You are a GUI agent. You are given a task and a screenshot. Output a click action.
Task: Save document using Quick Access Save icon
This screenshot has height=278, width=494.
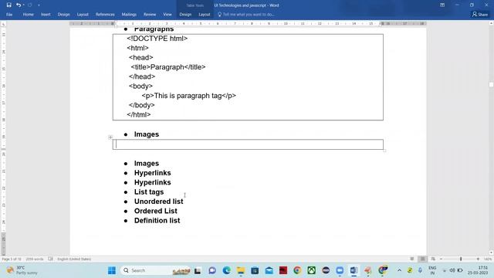tap(8, 5)
